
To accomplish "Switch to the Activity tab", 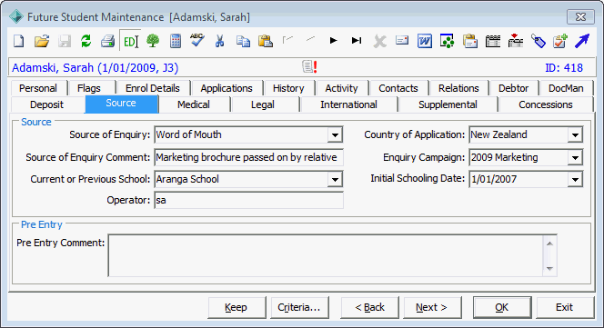I will 342,88.
